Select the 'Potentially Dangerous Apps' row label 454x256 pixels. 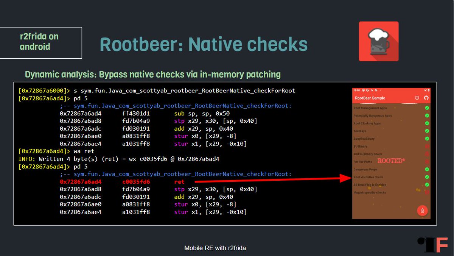373,116
